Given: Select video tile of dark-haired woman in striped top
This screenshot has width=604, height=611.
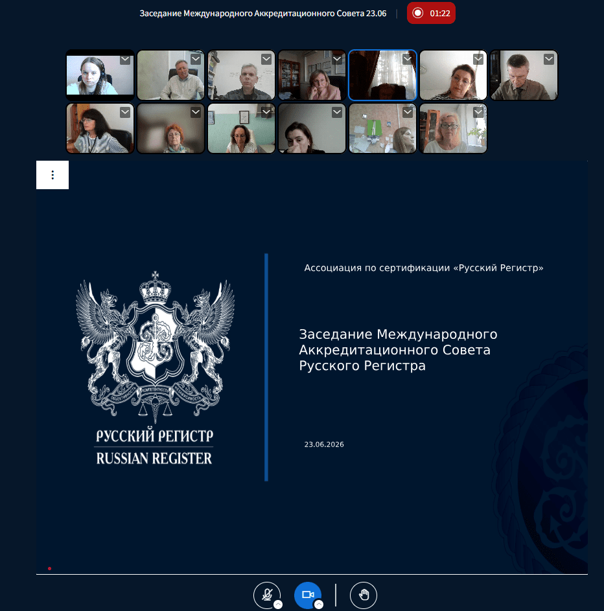Looking at the screenshot, I should [100, 128].
